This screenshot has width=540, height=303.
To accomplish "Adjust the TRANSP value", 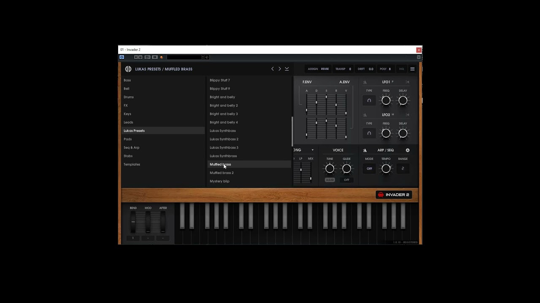I will pos(343,69).
